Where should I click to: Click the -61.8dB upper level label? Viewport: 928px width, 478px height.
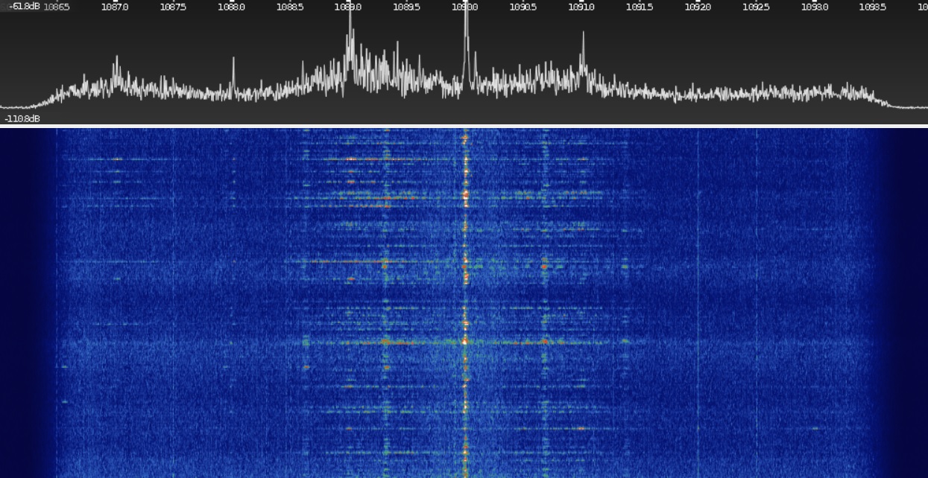23,7
